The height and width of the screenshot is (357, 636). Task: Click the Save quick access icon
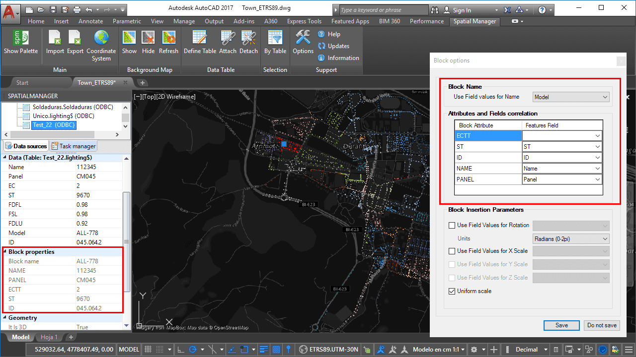(x=53, y=9)
